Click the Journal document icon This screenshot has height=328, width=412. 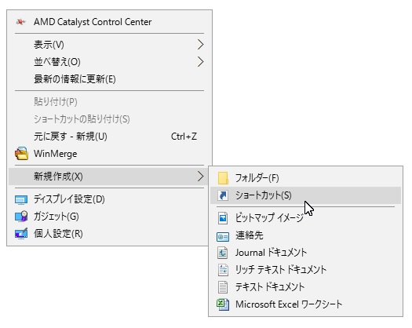[x=223, y=253]
